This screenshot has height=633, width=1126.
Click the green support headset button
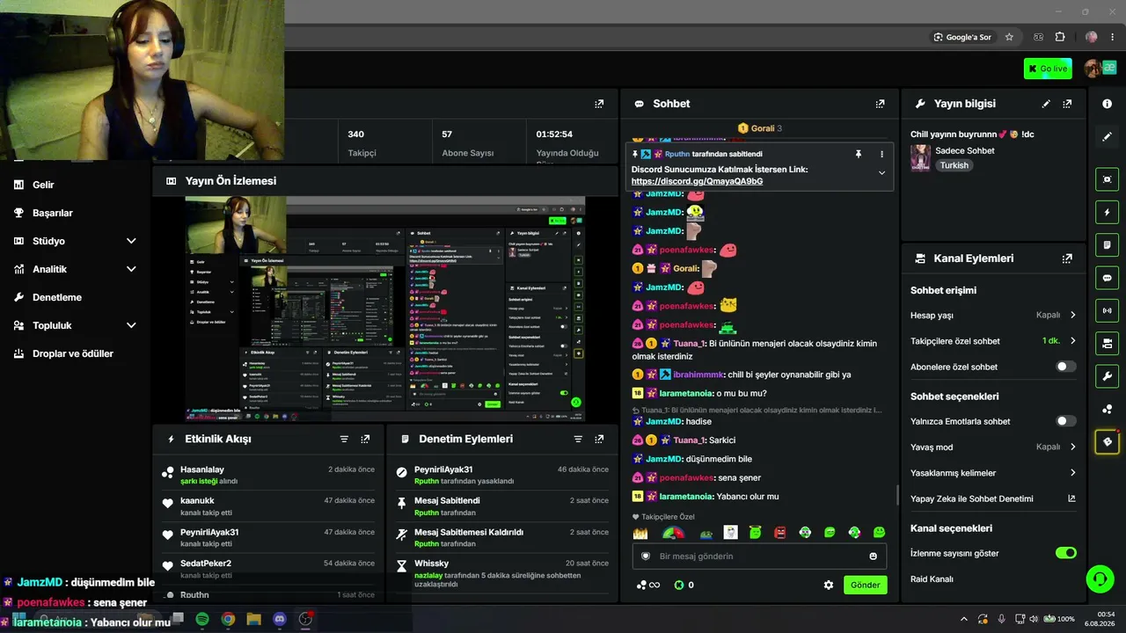[1100, 578]
